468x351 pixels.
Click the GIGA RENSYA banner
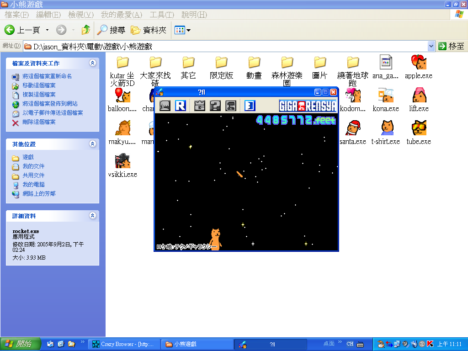tap(308, 106)
